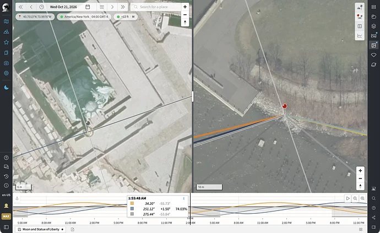The image size is (380, 233).
Task: Change the en-US language setting
Action: pos(6,195)
